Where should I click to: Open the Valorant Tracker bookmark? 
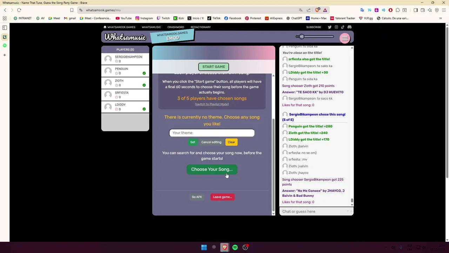342,18
